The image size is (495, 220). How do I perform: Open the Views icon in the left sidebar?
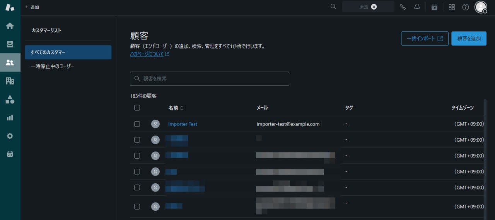point(10,44)
